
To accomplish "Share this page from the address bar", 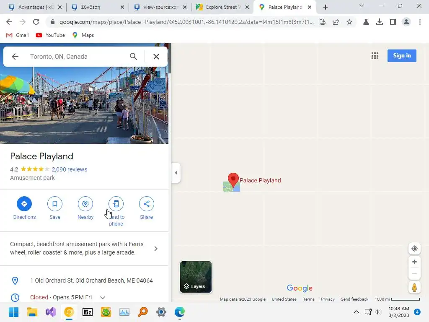I will 336,22.
